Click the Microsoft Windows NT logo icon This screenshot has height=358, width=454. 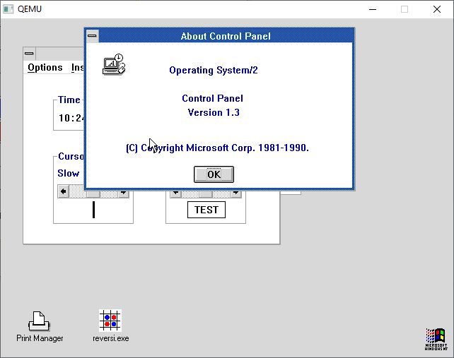tap(436, 339)
